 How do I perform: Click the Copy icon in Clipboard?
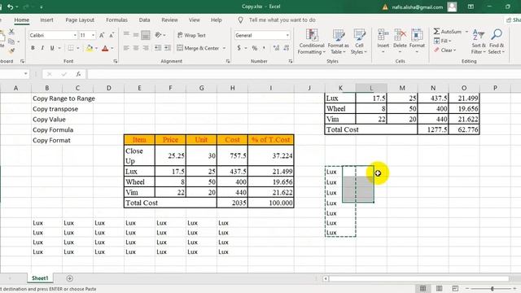tap(11, 42)
